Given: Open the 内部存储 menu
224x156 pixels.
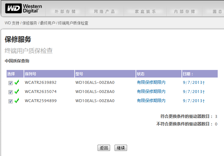Looking at the screenshot, I should (184, 11).
